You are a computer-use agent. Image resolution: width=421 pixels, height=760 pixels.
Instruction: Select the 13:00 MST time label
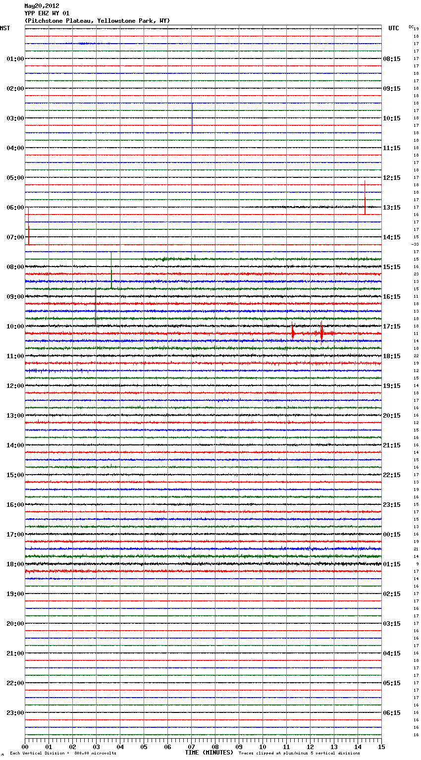pos(15,416)
